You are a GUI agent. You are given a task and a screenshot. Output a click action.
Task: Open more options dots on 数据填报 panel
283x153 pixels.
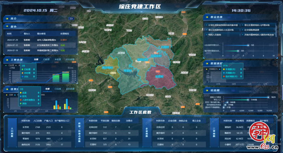coord(277,63)
